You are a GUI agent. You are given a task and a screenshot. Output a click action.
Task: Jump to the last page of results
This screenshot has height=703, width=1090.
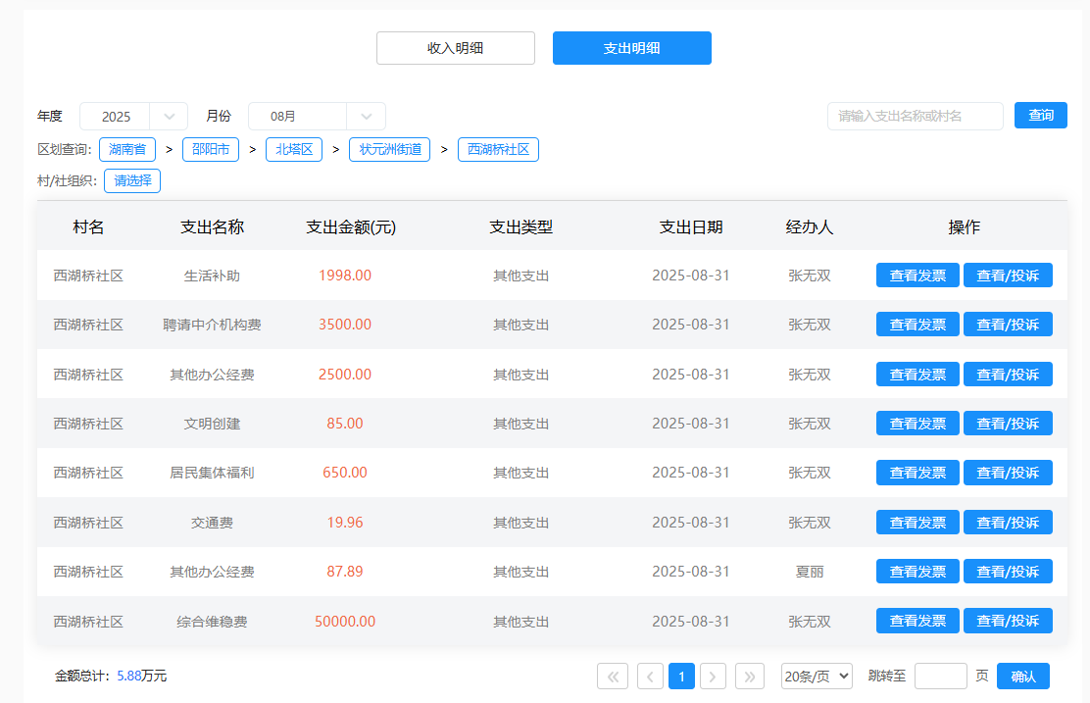749,676
